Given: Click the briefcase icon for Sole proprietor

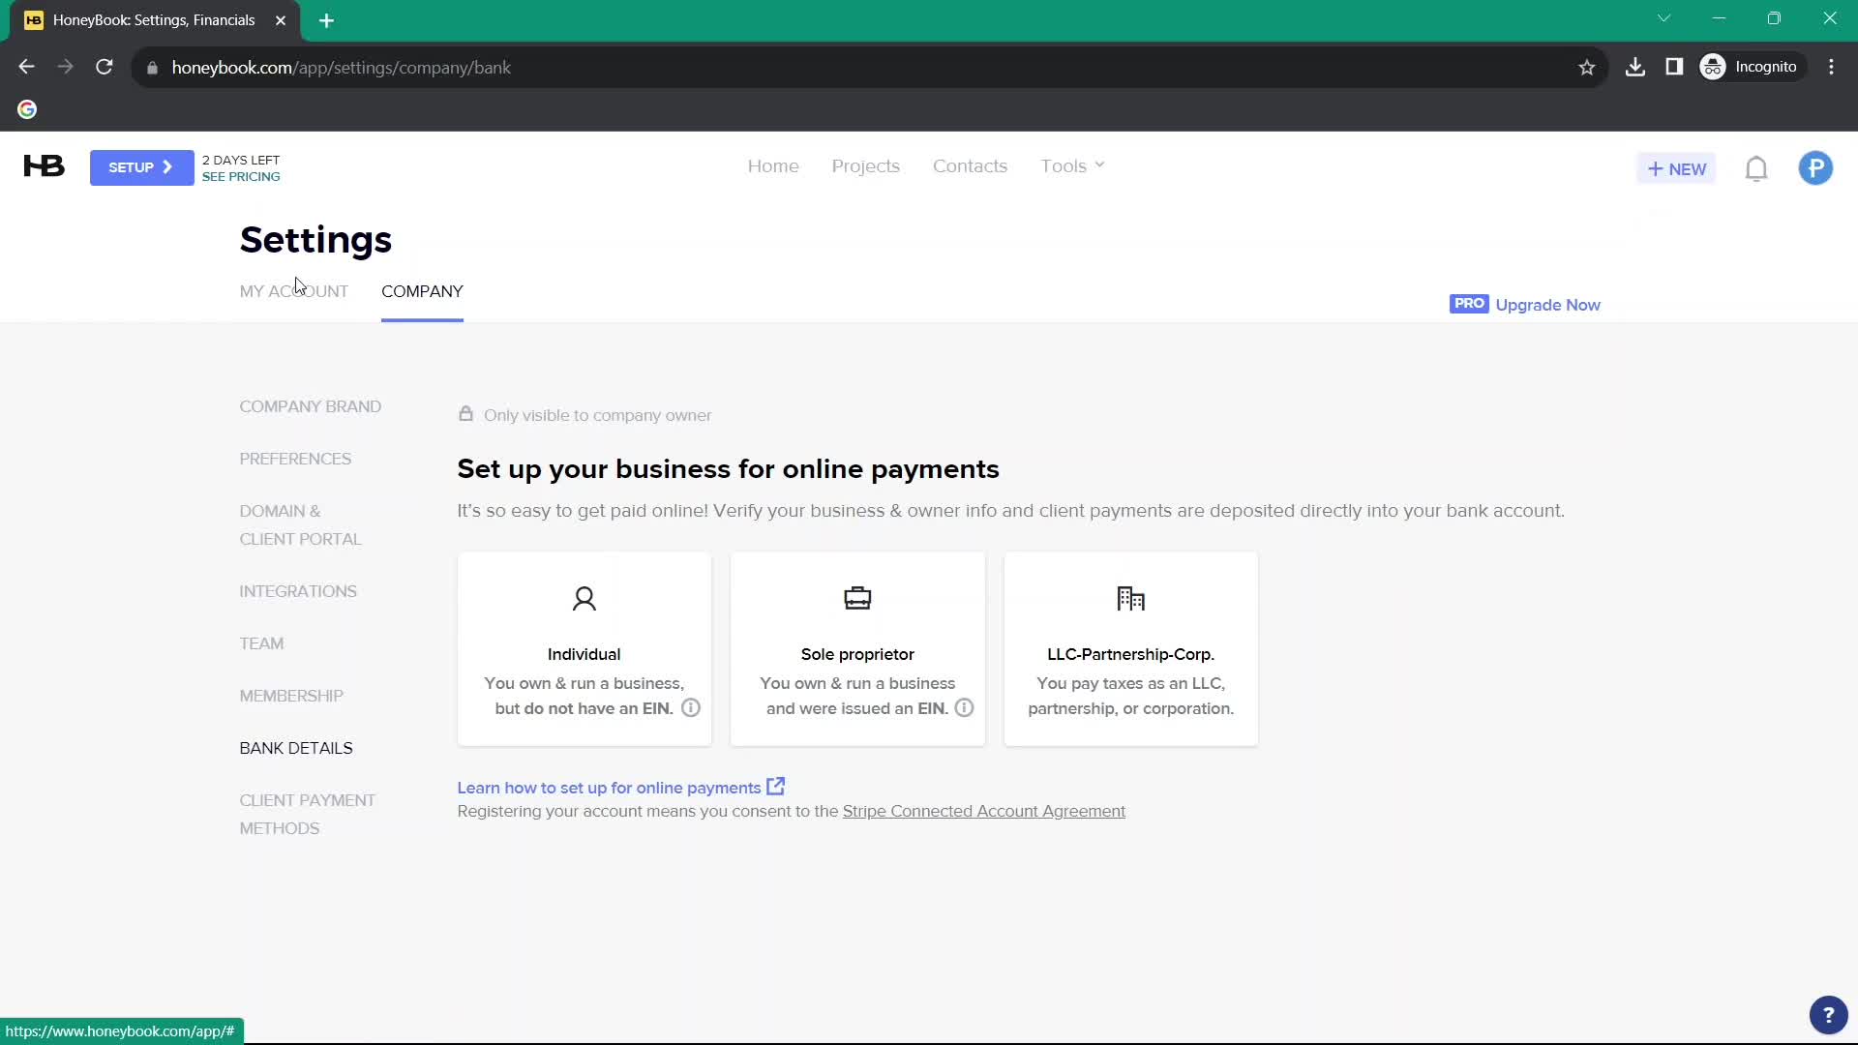Looking at the screenshot, I should (857, 599).
